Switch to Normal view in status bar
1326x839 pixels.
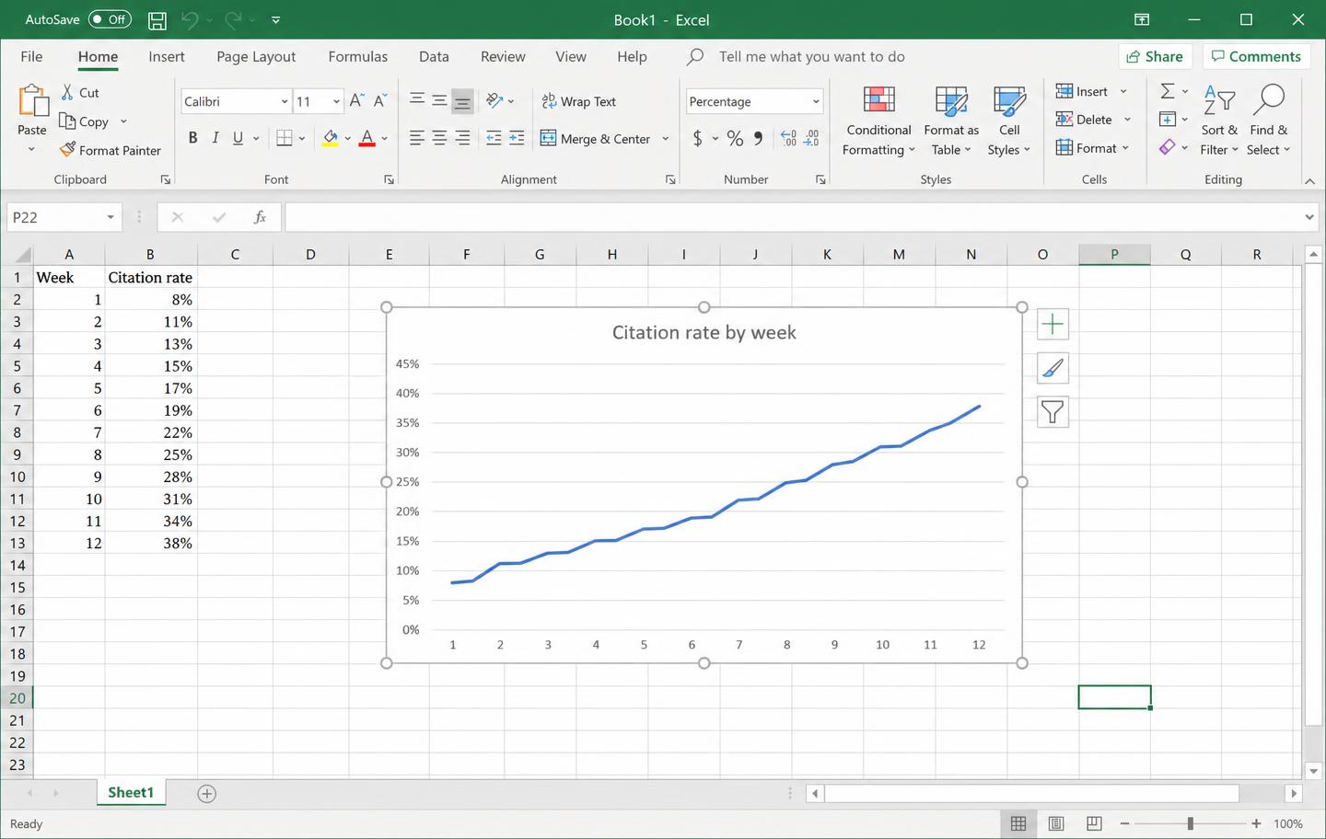[x=1018, y=823]
